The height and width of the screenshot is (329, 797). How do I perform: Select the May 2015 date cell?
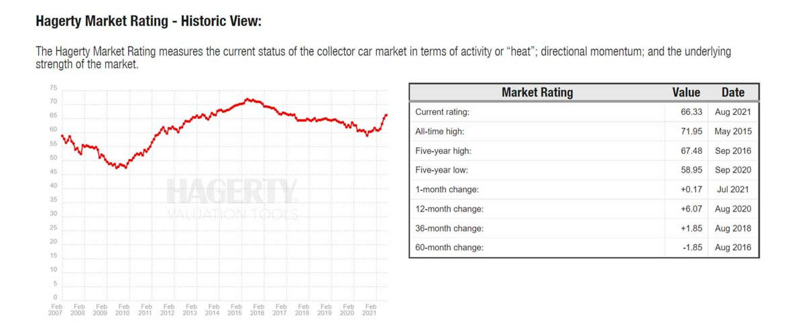pyautogui.click(x=733, y=131)
